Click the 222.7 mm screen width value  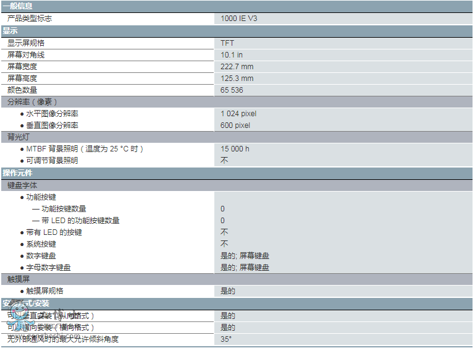click(237, 67)
